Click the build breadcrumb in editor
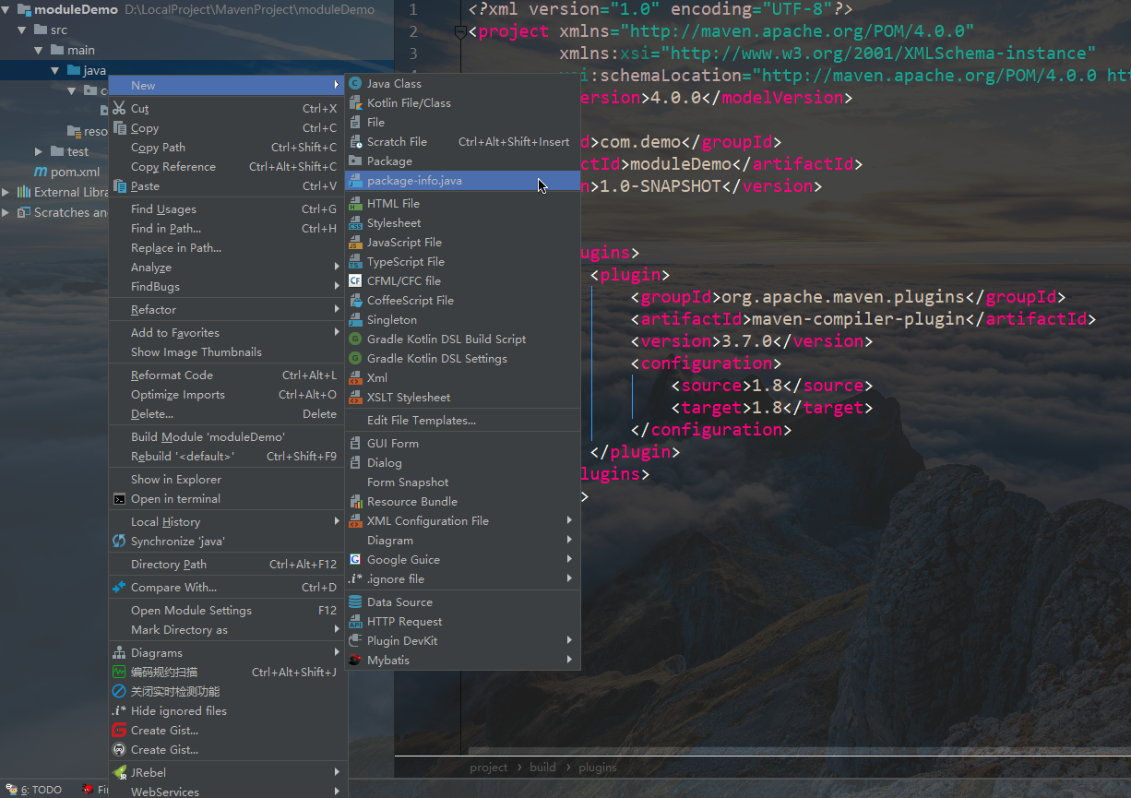The height and width of the screenshot is (798, 1131). click(x=542, y=767)
